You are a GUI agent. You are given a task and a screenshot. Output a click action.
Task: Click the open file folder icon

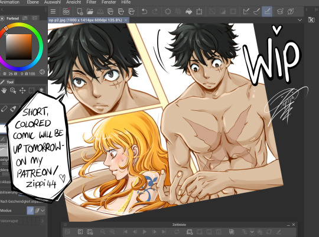[x=90, y=12]
